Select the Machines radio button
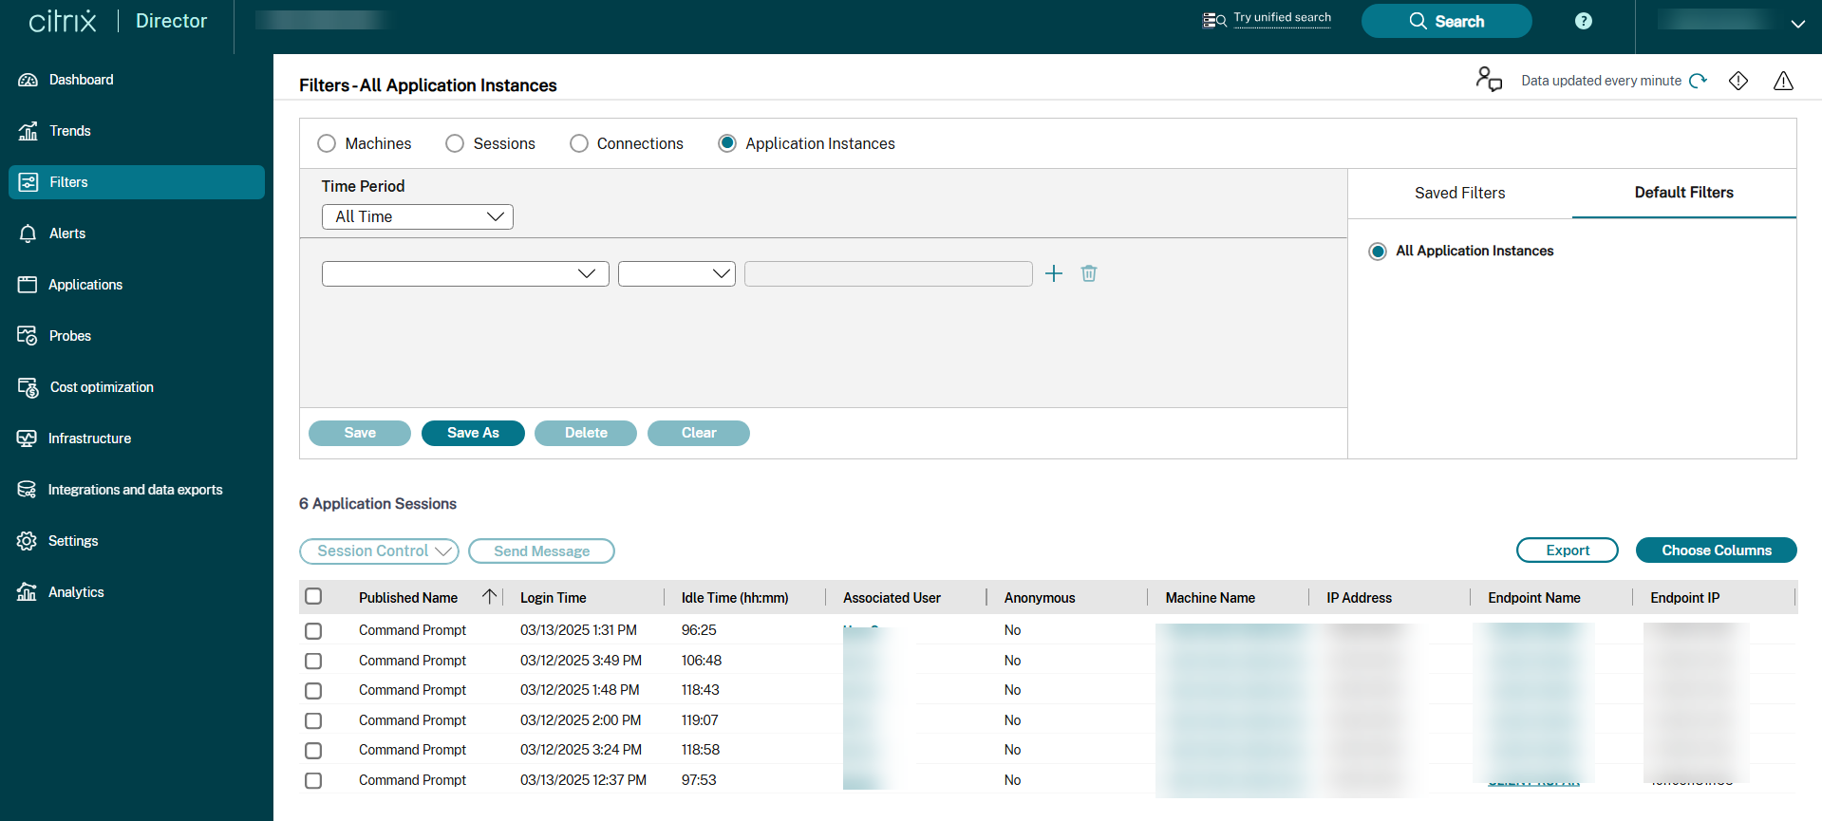1822x821 pixels. (x=327, y=143)
